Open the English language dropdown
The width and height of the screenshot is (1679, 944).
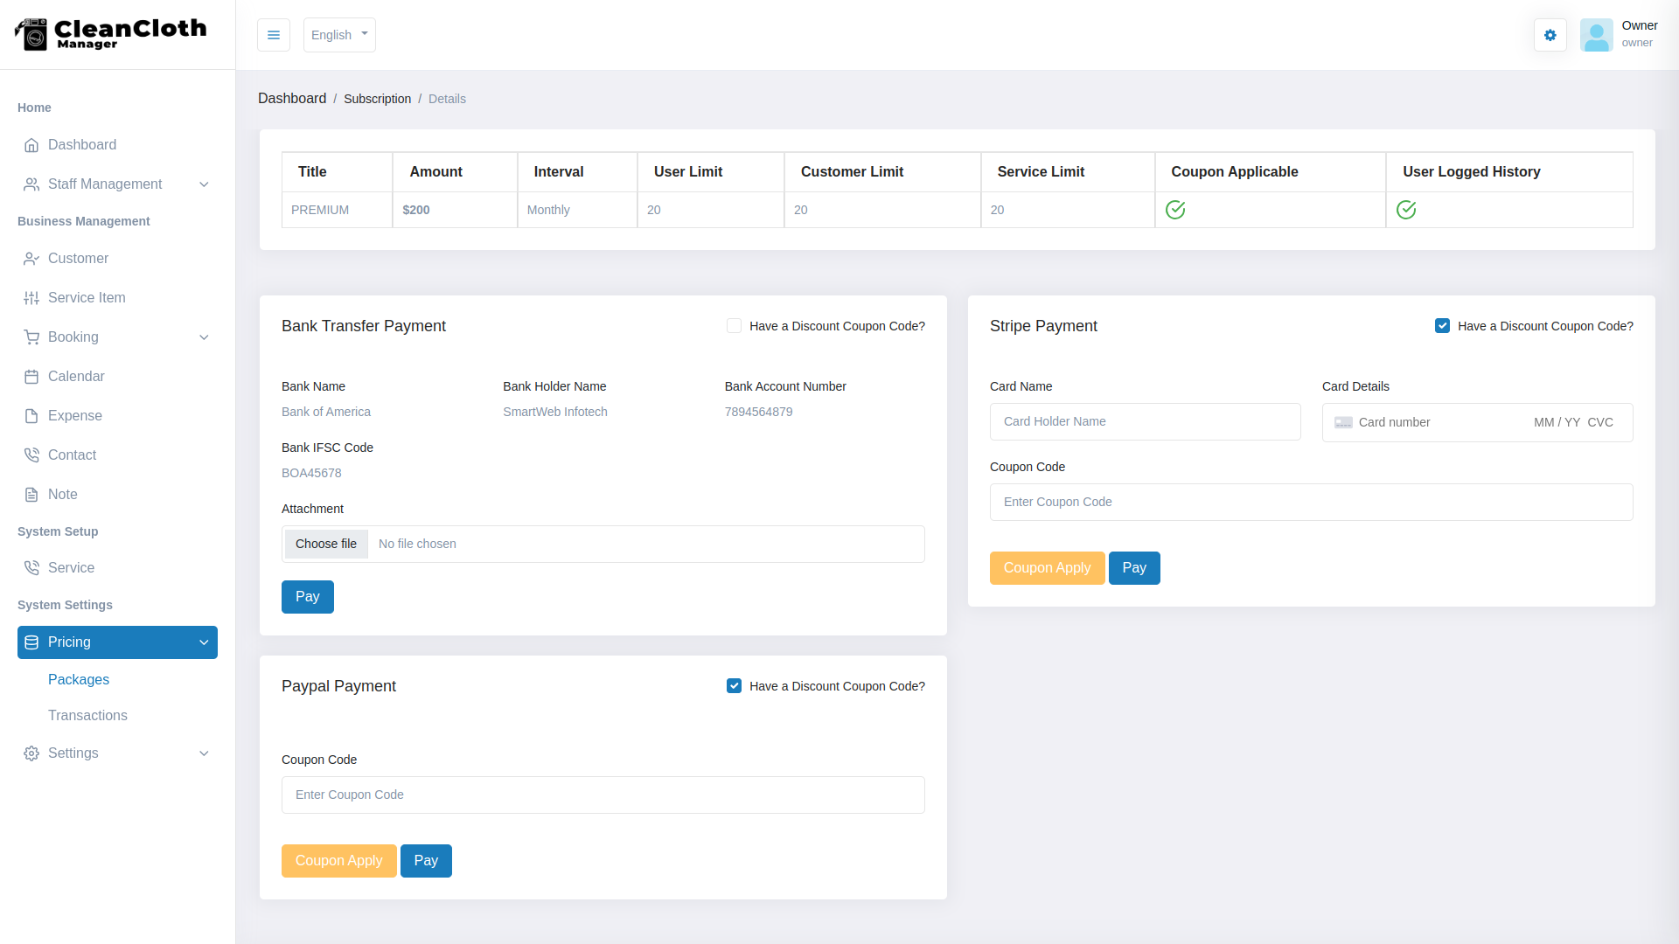click(x=338, y=35)
